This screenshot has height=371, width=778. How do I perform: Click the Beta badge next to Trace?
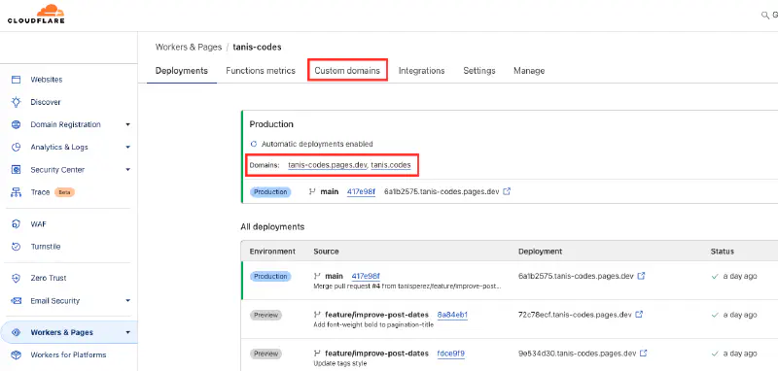pos(64,192)
